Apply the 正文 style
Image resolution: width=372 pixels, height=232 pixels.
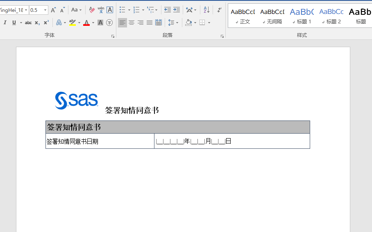243,16
